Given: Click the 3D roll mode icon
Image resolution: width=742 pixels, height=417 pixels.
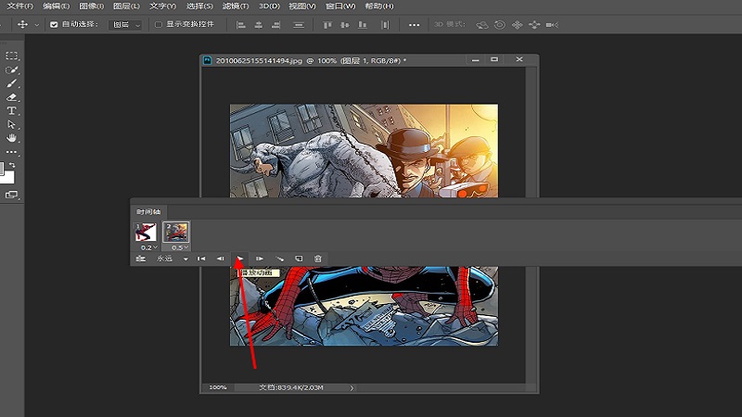Looking at the screenshot, I should tap(499, 25).
